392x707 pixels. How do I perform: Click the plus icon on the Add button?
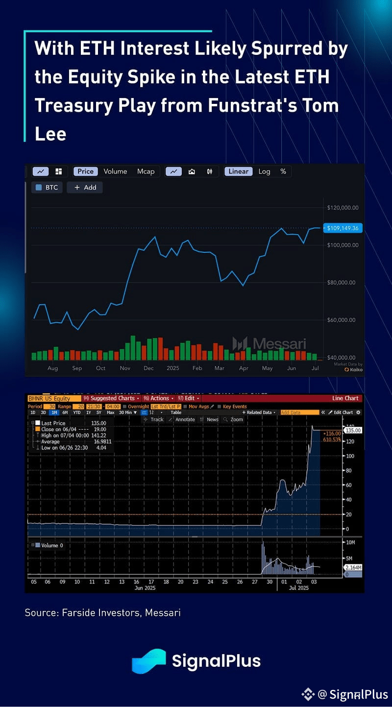pos(77,187)
